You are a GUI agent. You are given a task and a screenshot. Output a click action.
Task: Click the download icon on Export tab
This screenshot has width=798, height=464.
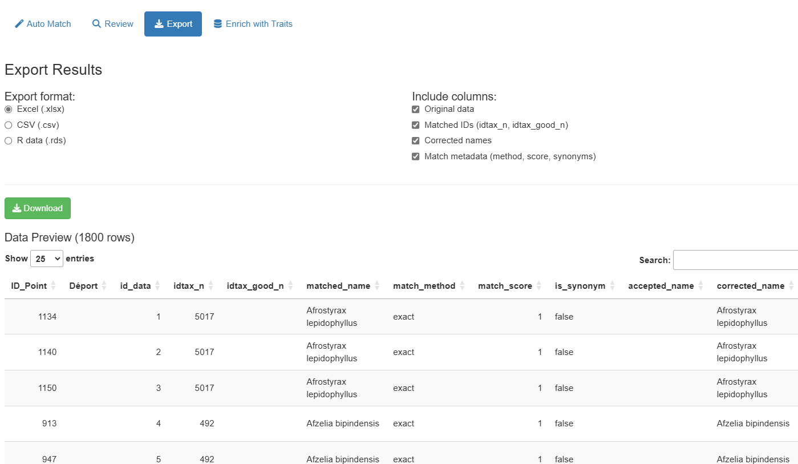tap(159, 24)
